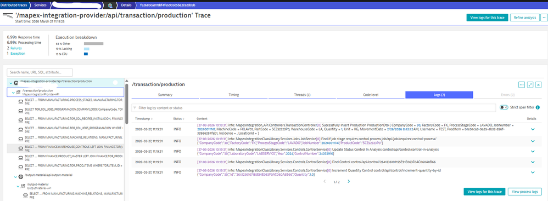The height and width of the screenshot is (201, 548).
Task: Open the panel more options (three dots) button
Action: 522,85
